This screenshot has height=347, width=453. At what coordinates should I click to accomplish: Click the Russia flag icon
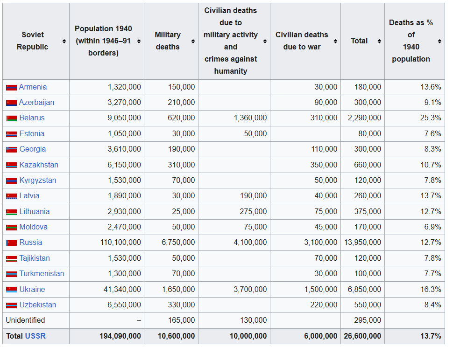[x=11, y=243]
